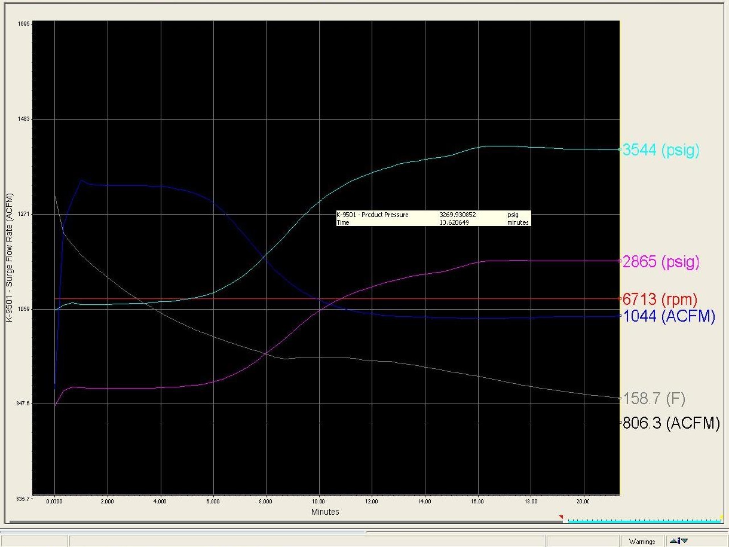This screenshot has height=547, width=729.
Task: Click the up arrow in status bar
Action: 674,541
